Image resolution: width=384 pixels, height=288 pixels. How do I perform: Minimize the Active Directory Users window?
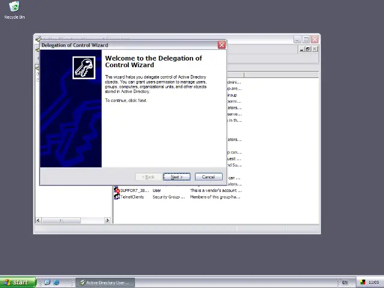click(298, 39)
